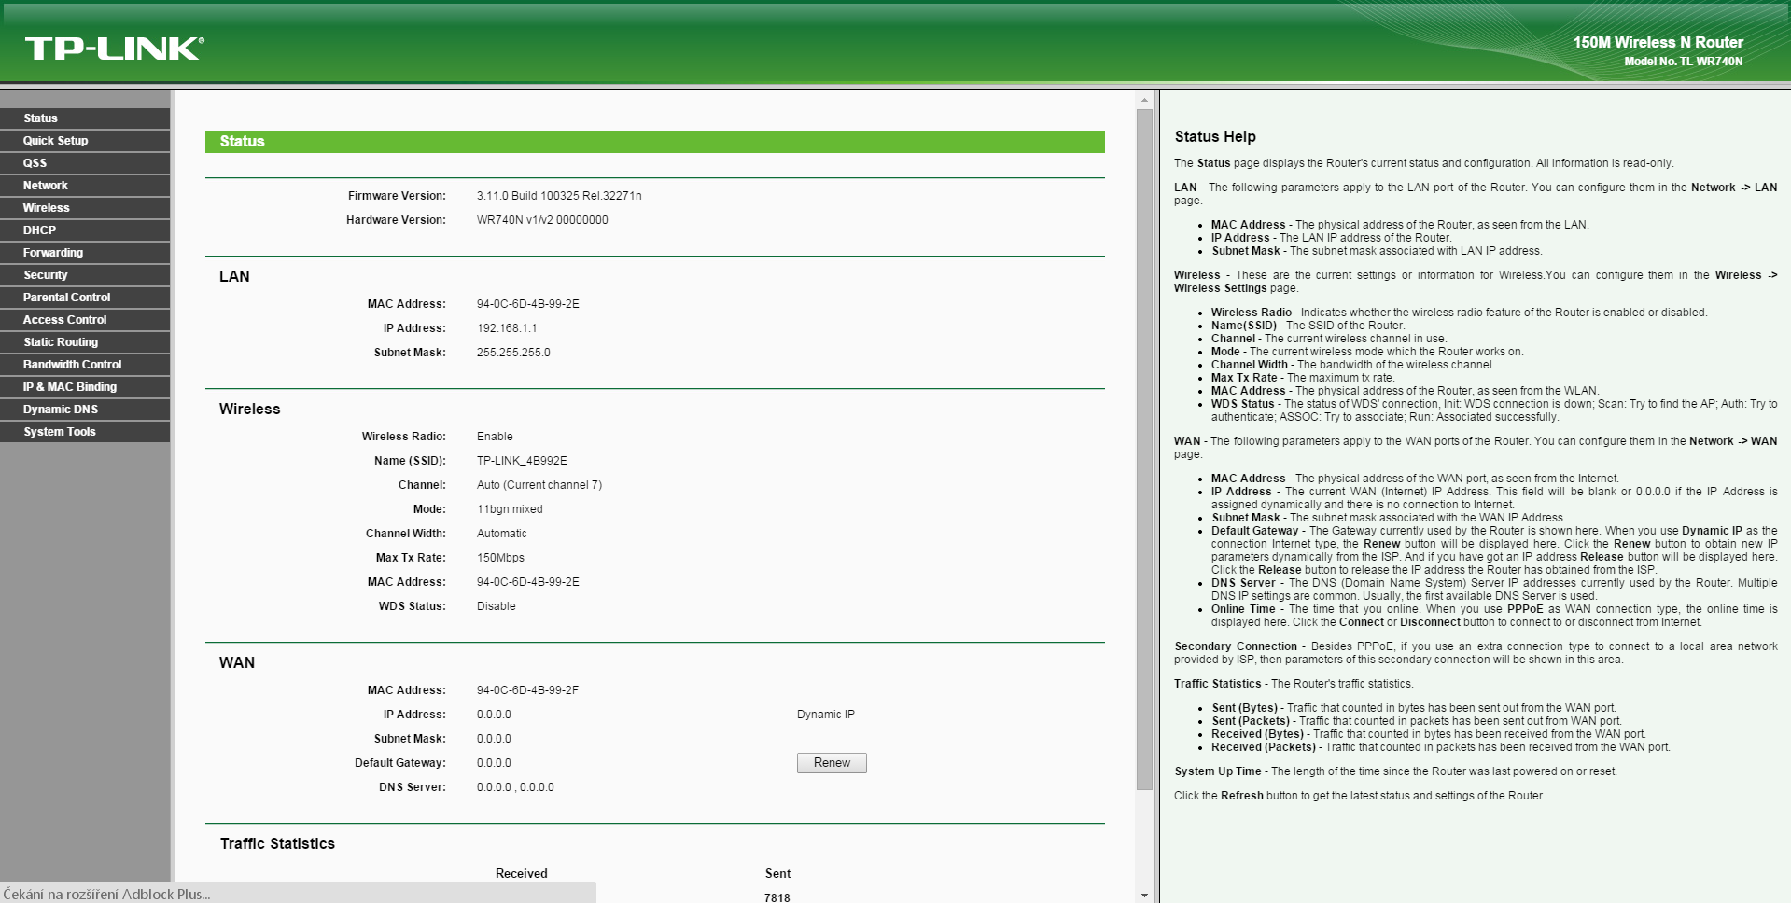Click the green Status section header
Viewport: 1791px width, 903px height.
(655, 142)
